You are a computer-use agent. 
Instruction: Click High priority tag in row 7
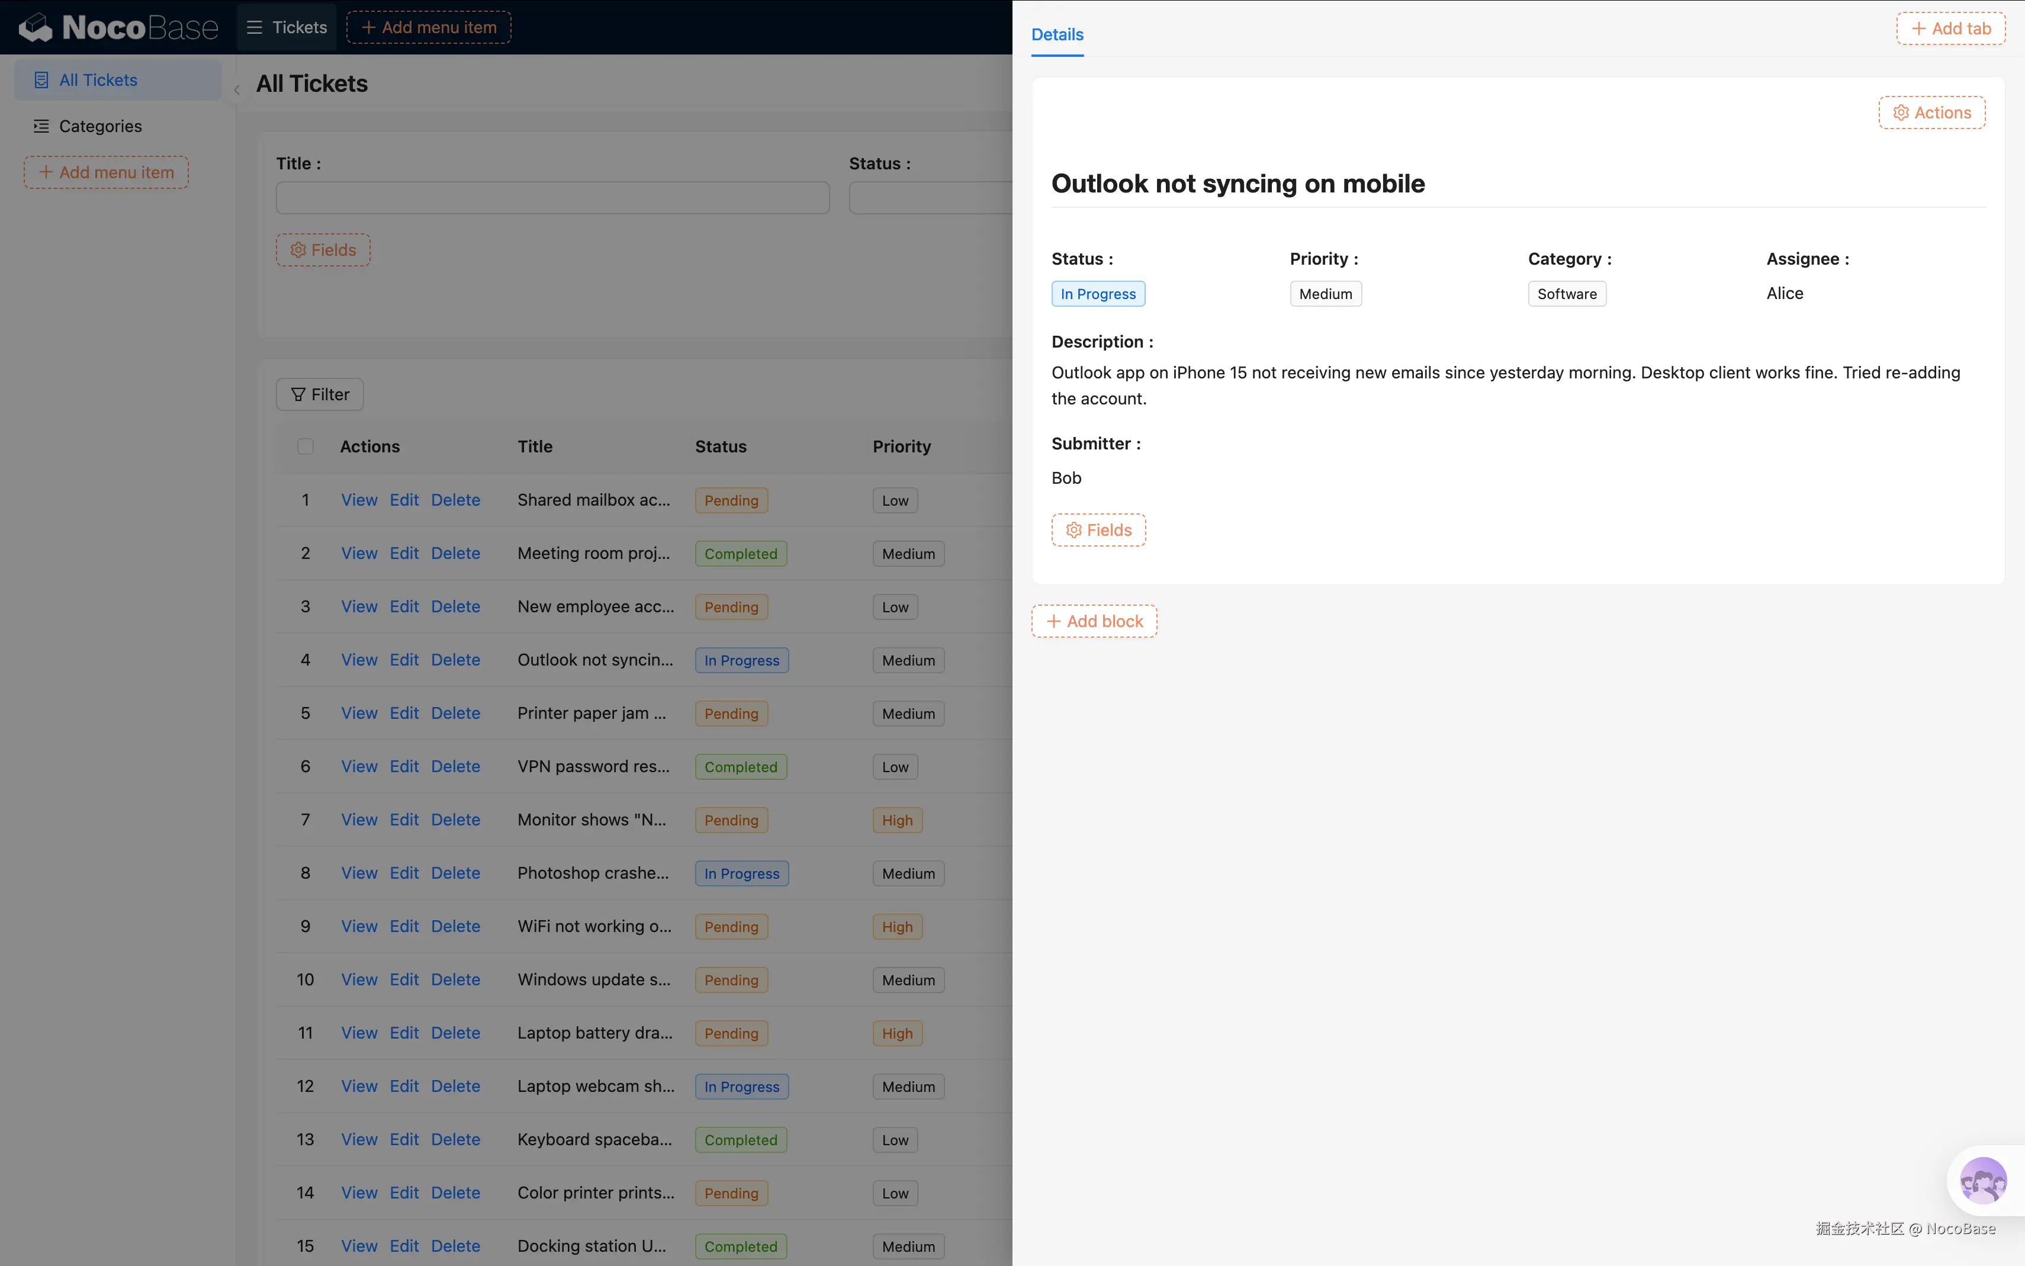pos(898,821)
